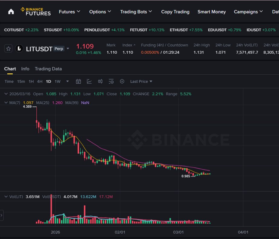
Task: Open the technical indicators icon
Action: [x=89, y=82]
